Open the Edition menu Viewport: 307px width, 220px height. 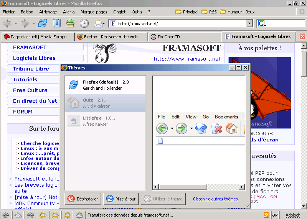tap(27, 12)
